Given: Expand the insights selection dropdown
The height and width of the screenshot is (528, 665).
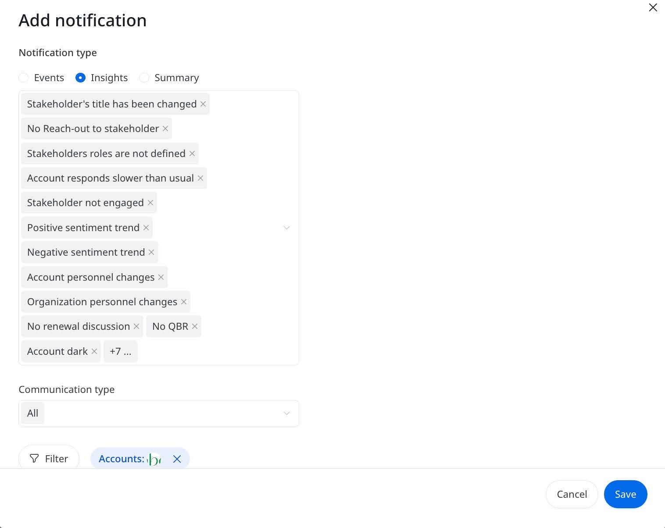Looking at the screenshot, I should tap(287, 228).
